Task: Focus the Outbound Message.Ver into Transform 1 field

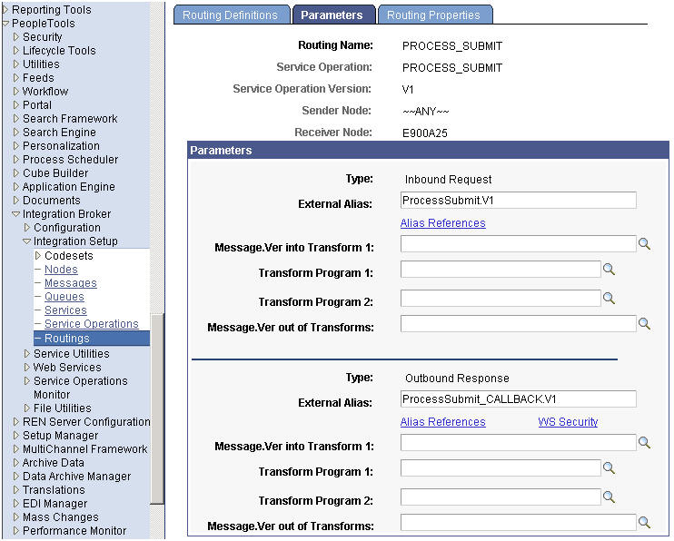Action: [x=518, y=443]
